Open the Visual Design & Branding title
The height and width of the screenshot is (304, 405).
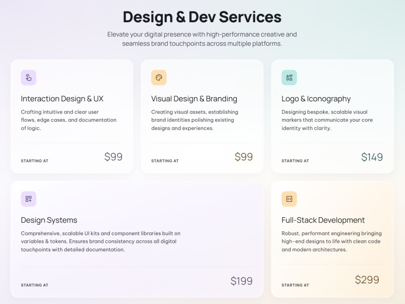click(x=194, y=99)
